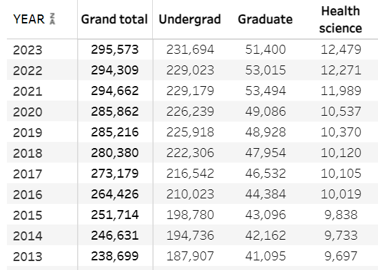The image size is (378, 270).
Task: Click the YEAR sort icon
Action: tap(52, 19)
